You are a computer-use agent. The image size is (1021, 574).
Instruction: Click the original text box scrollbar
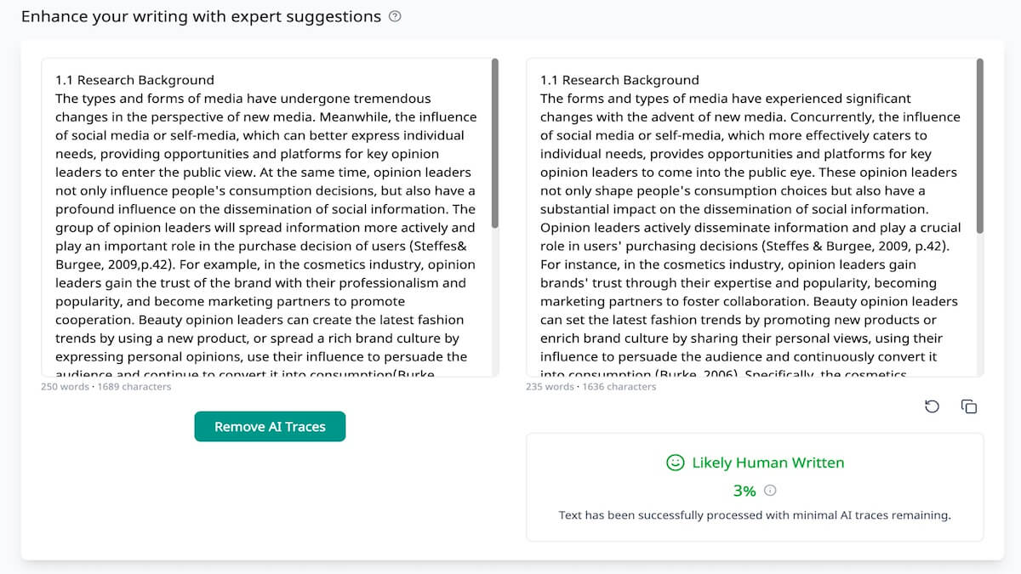pos(494,143)
